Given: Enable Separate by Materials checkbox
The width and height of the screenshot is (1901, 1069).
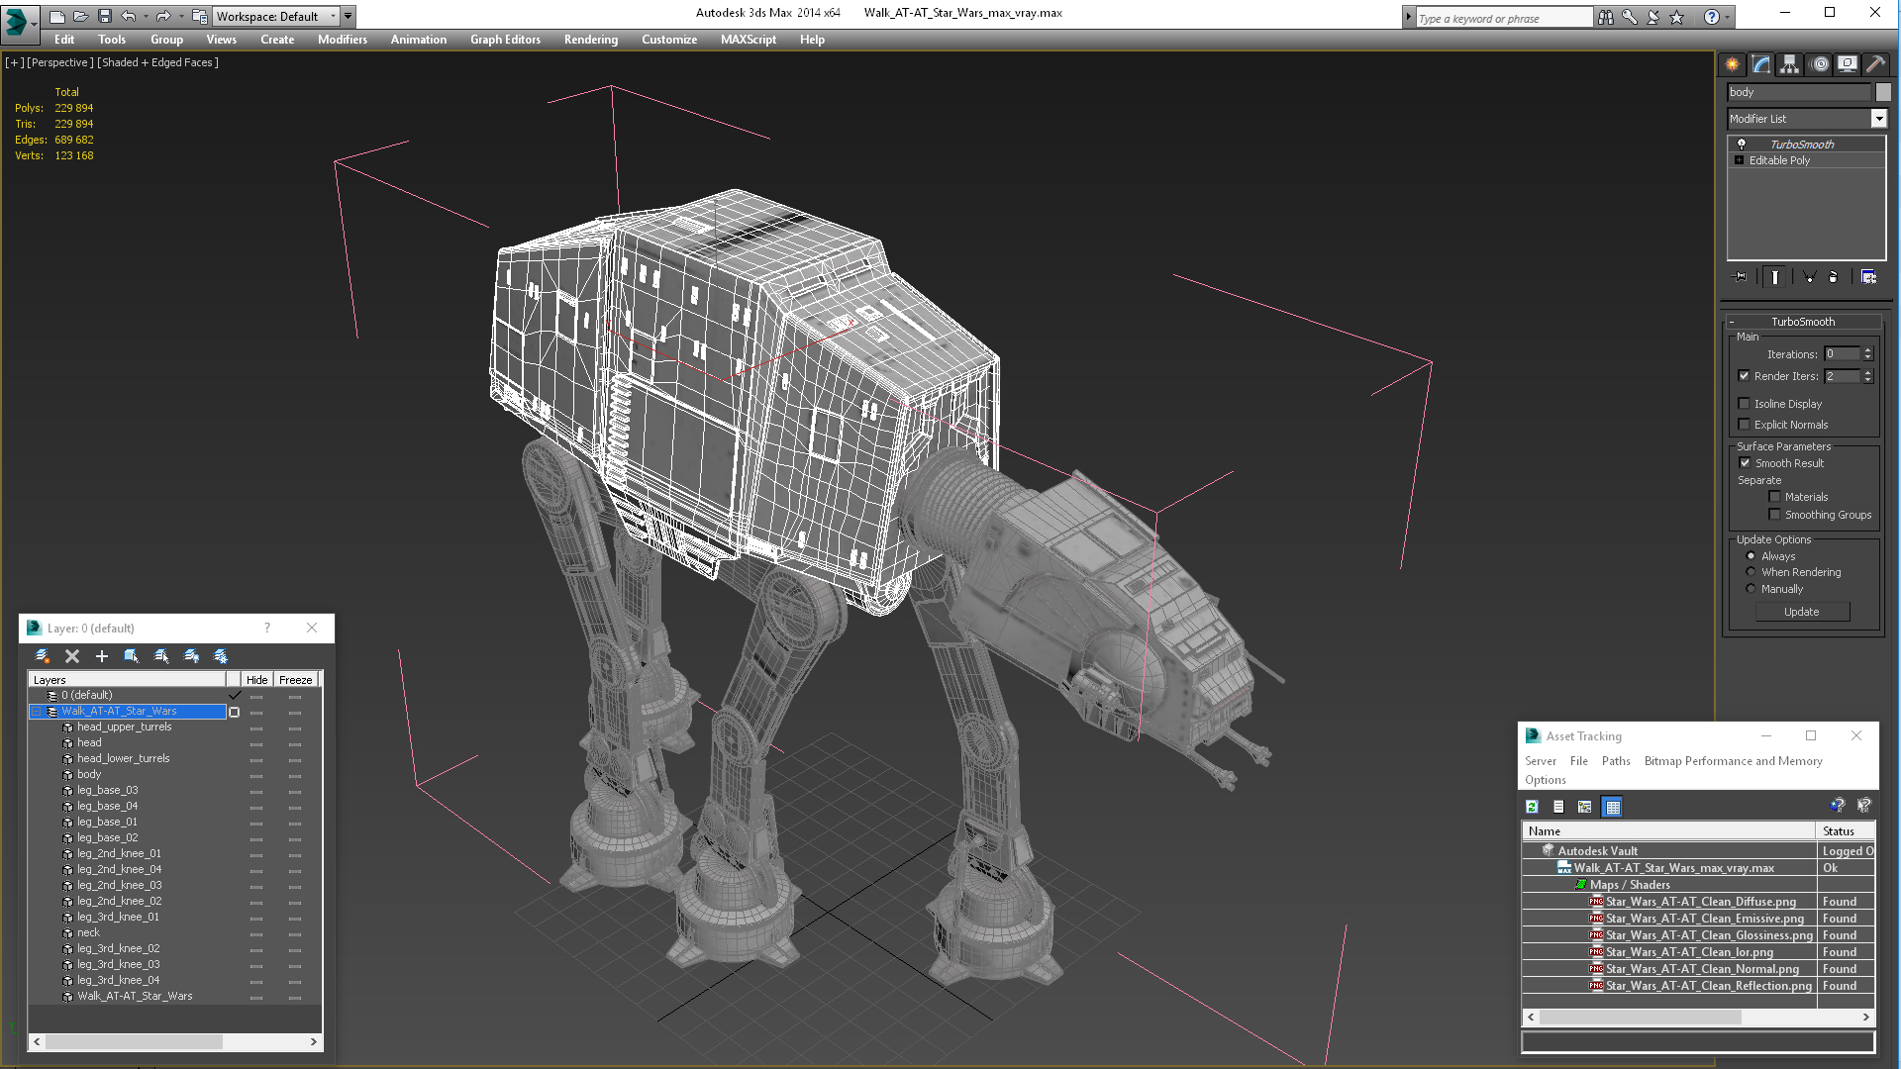Looking at the screenshot, I should [x=1775, y=497].
